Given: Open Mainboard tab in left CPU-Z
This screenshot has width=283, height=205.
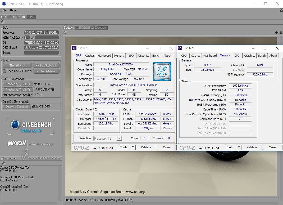Looking at the screenshot, I should pos(104,56).
